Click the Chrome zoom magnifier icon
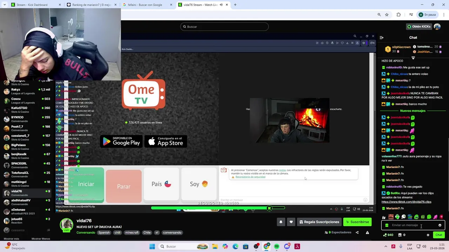Viewport: 449px width, 252px height. pos(379,15)
